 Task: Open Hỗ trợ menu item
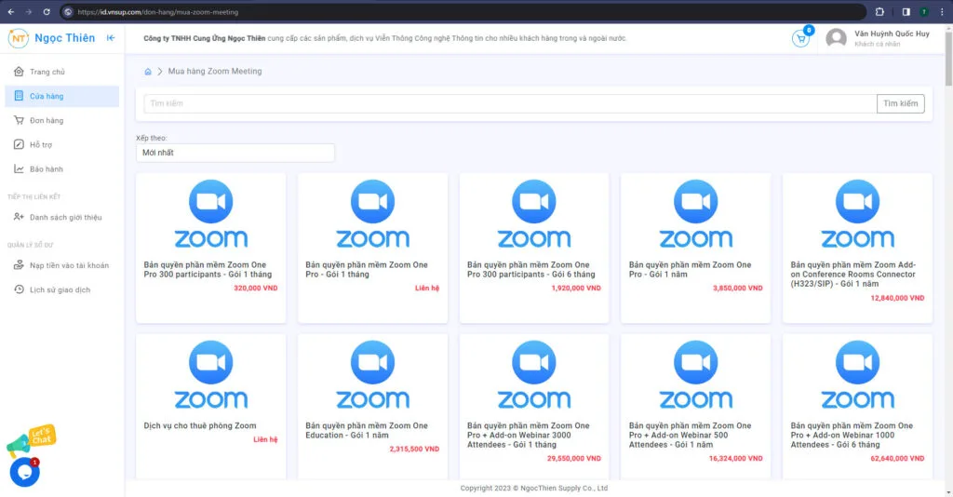pyautogui.click(x=62, y=144)
